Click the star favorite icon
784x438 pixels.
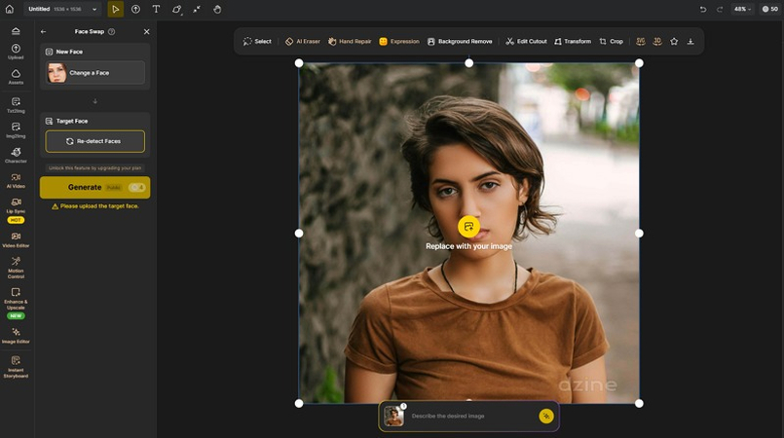pyautogui.click(x=674, y=42)
